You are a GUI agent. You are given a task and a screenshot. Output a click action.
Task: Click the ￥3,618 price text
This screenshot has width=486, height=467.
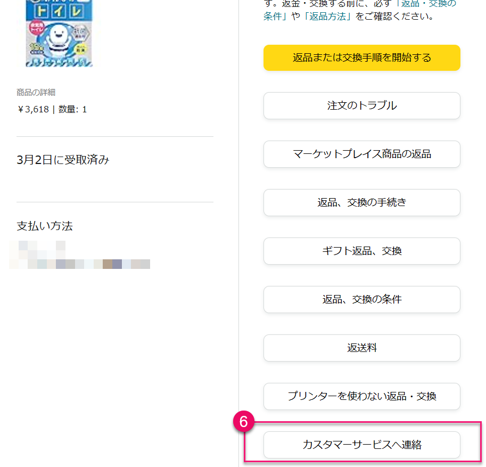coord(33,109)
